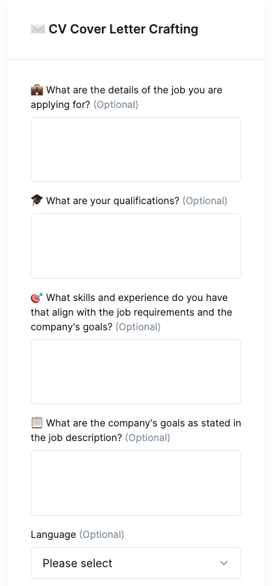Click the 'What are your qualifications?' label

click(112, 201)
